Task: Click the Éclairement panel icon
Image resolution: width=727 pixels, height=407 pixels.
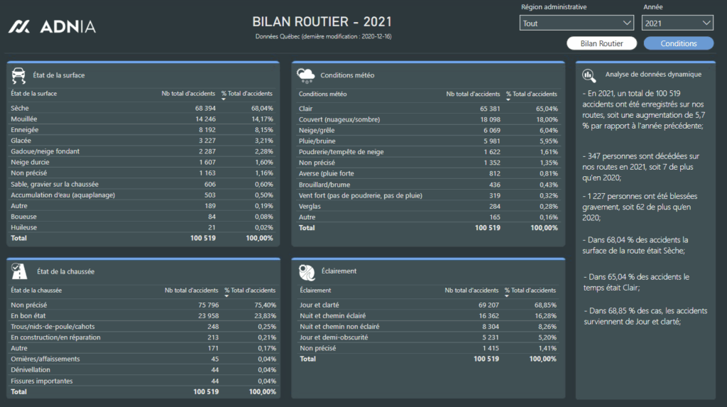Action: (x=307, y=271)
